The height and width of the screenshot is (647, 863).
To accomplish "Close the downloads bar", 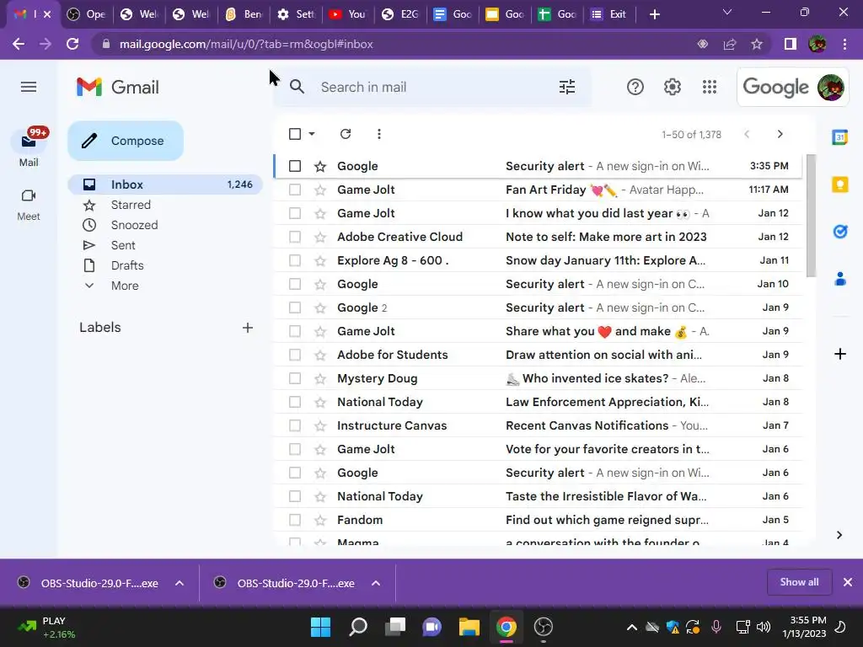I will (x=848, y=582).
